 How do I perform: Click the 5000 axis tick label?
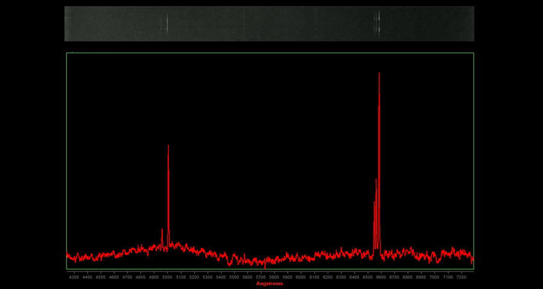pyautogui.click(x=168, y=277)
